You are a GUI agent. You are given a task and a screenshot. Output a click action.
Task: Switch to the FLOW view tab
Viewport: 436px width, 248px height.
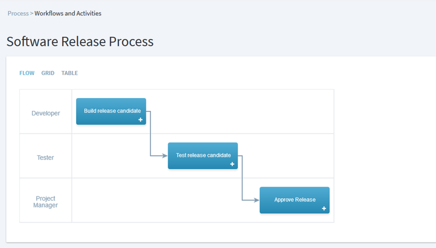click(27, 73)
